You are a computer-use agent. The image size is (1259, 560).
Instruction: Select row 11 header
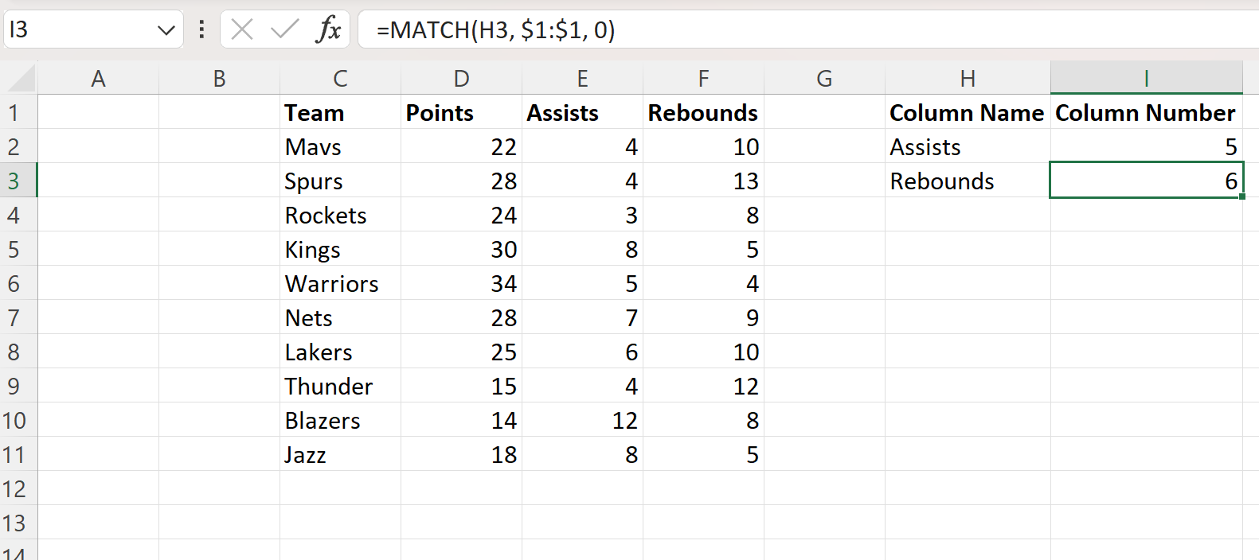point(14,454)
